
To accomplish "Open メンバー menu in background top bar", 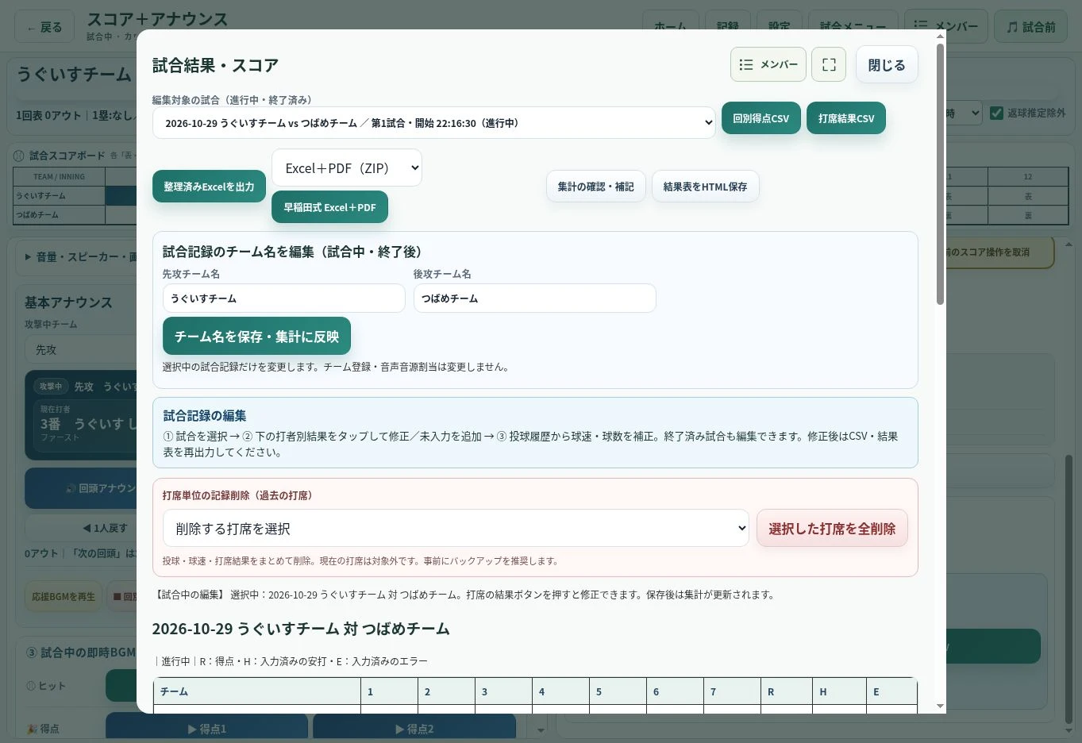I will click(x=946, y=27).
